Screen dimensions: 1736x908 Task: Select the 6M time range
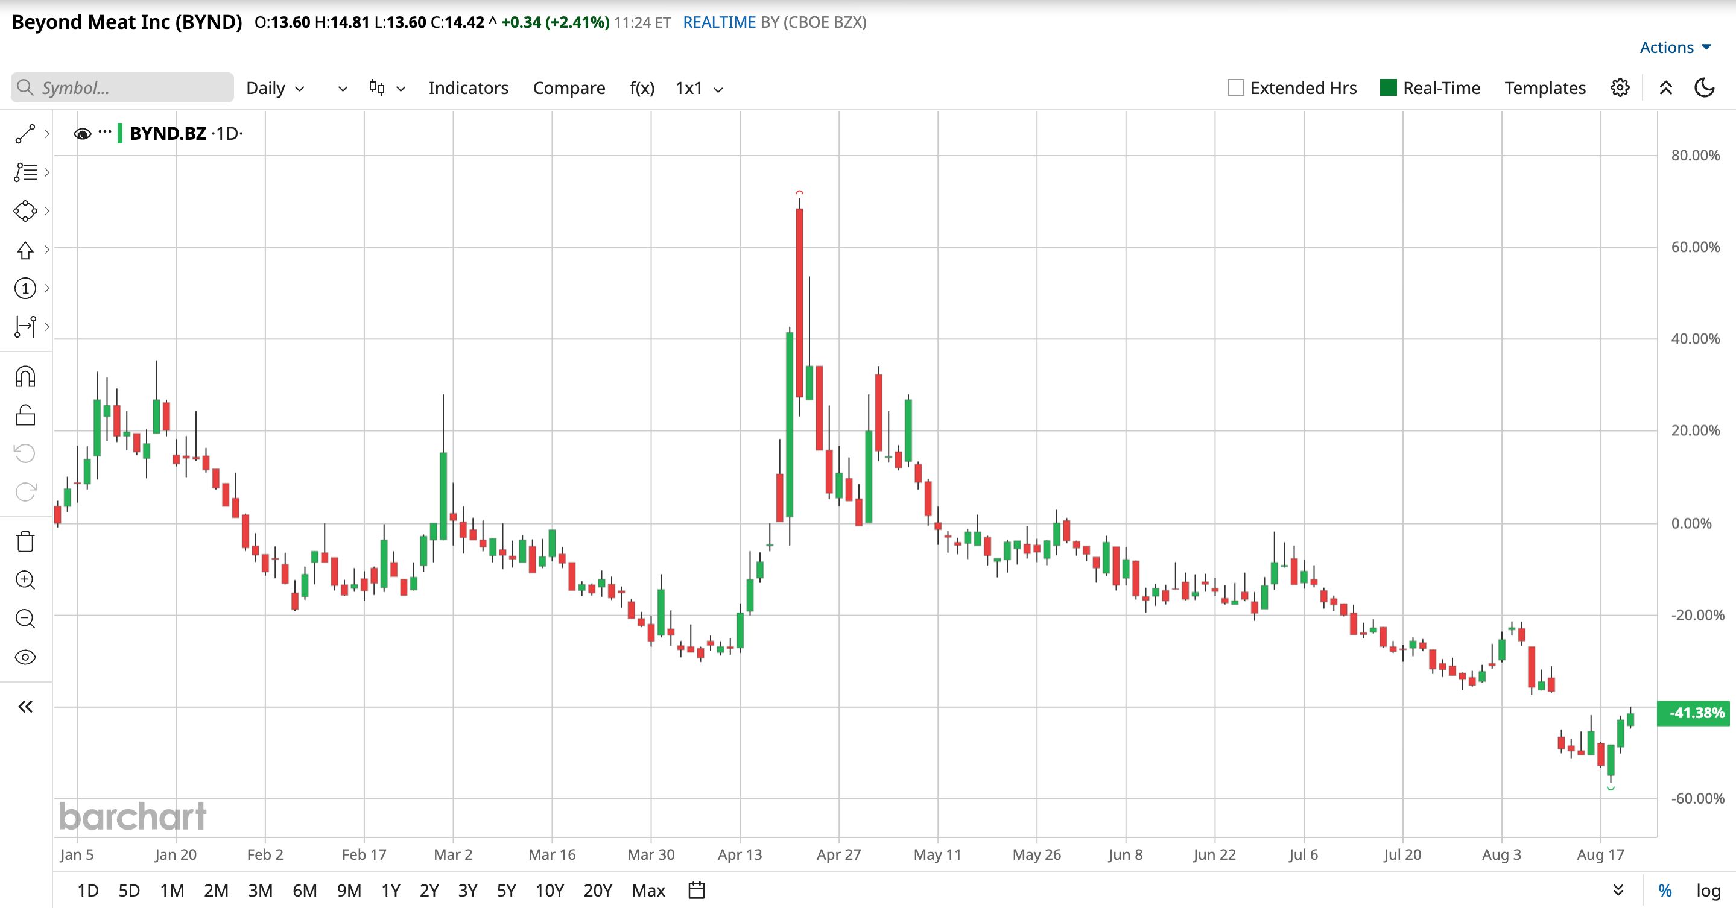(x=305, y=891)
